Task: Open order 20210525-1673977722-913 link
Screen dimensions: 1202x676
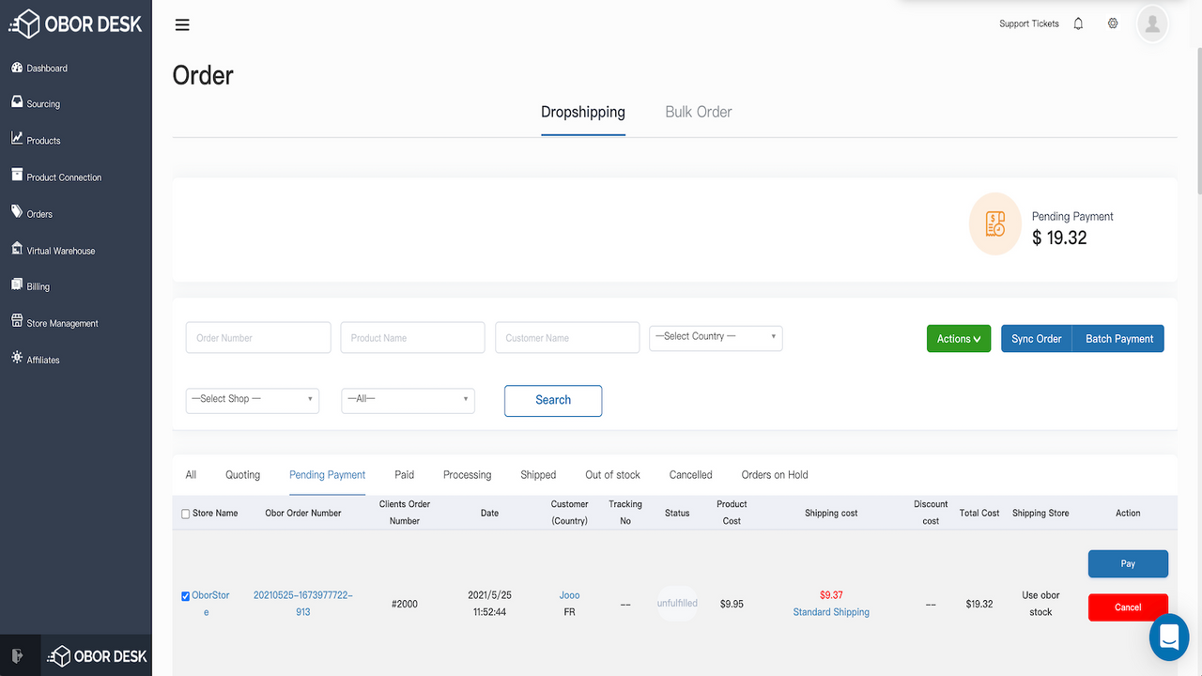Action: pos(302,603)
